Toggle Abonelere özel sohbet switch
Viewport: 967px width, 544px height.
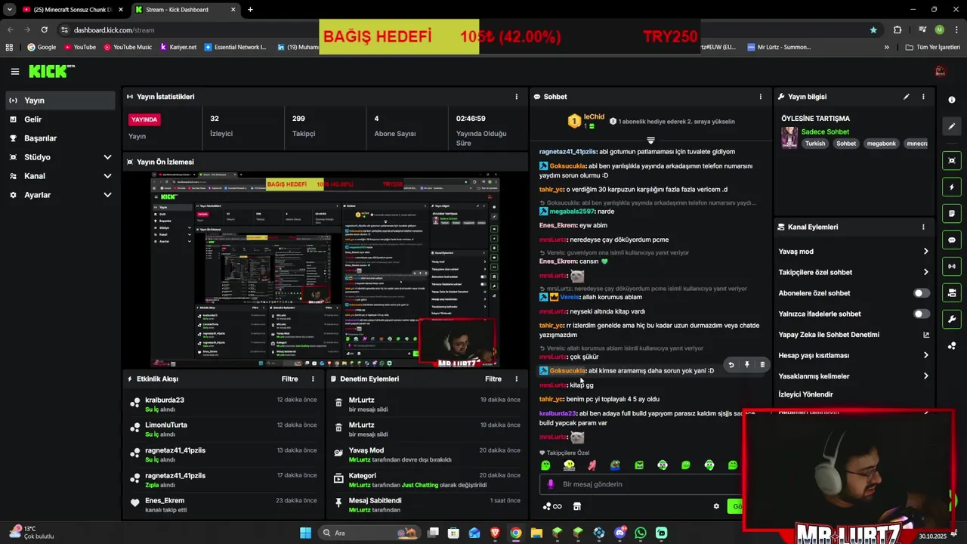click(x=921, y=293)
